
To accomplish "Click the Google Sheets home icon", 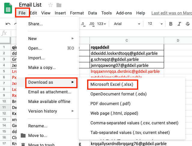I will [x=8, y=9].
